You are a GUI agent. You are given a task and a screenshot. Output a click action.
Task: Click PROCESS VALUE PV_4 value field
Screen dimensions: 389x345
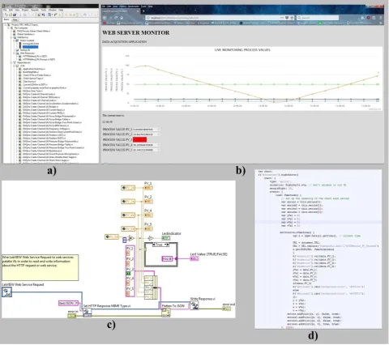click(x=146, y=145)
